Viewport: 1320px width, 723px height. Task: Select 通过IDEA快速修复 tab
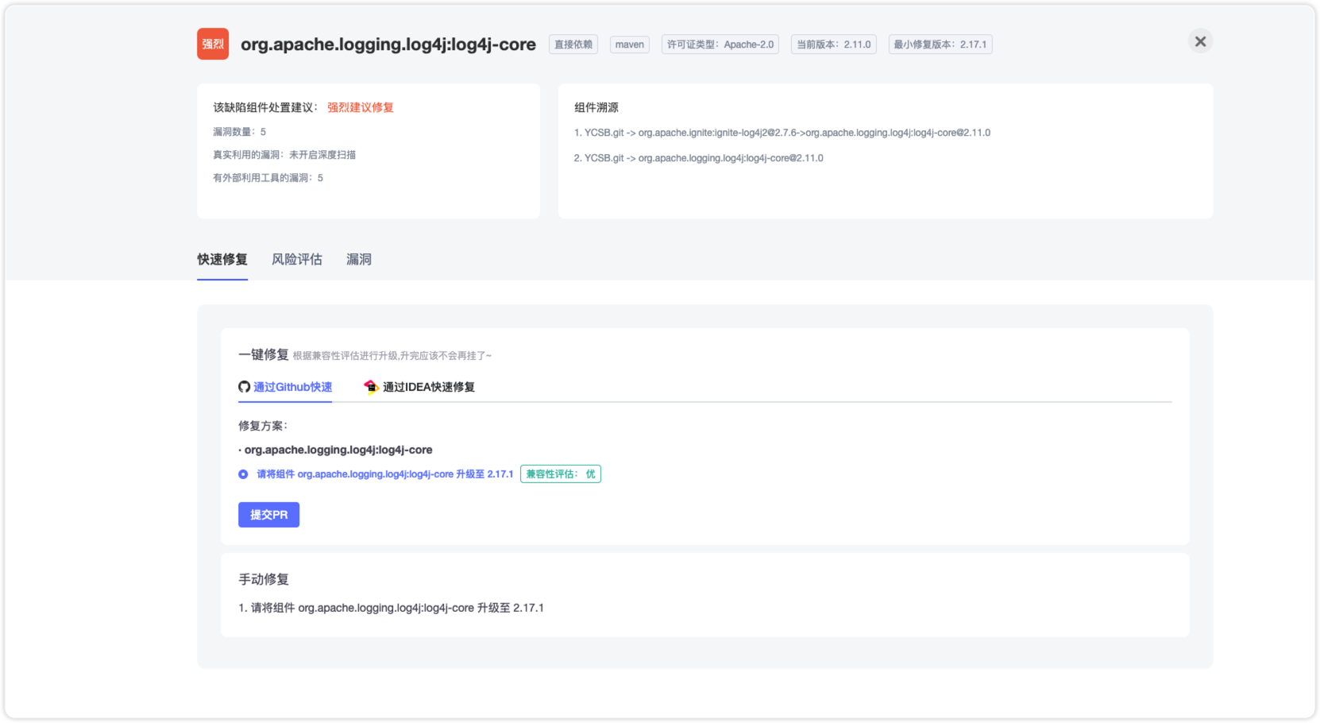(x=428, y=387)
